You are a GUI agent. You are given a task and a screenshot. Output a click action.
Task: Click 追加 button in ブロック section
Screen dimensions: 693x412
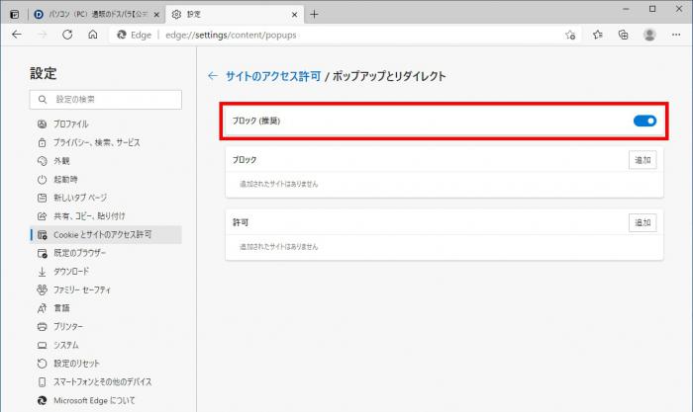coord(643,160)
